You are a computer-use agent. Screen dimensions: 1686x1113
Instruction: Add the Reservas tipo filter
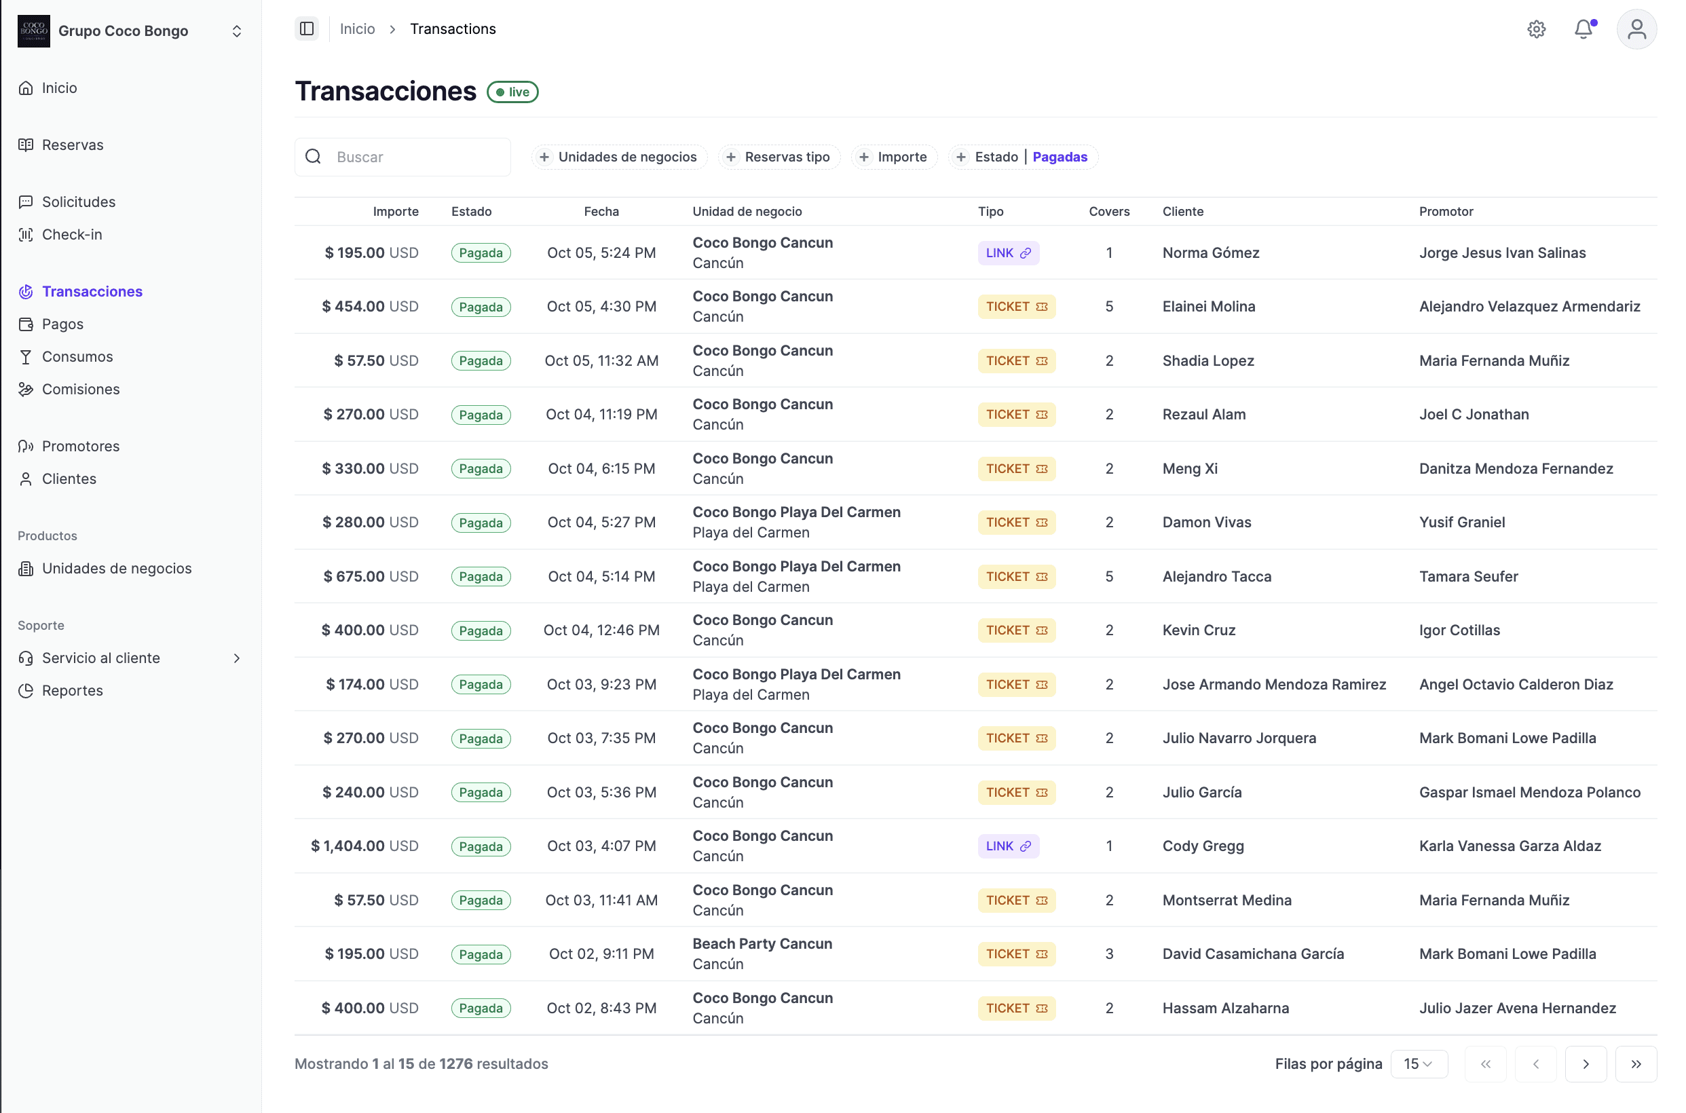coord(779,157)
